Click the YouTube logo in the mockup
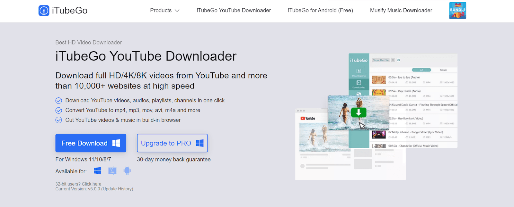Screen dimensions: 514x207 [x=307, y=119]
